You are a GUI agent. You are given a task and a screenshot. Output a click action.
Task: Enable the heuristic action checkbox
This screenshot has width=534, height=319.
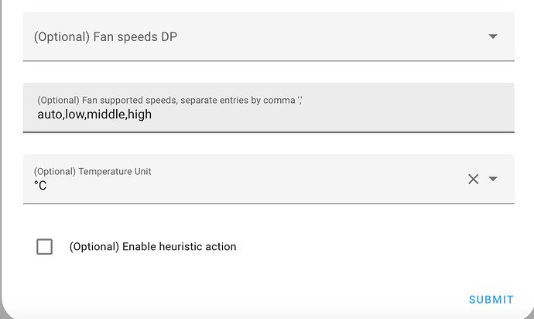pyautogui.click(x=45, y=247)
